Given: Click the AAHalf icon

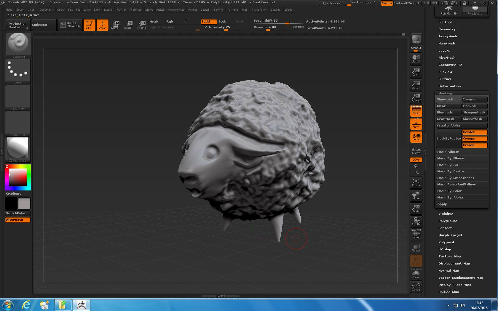Looking at the screenshot, I should click(x=416, y=97).
